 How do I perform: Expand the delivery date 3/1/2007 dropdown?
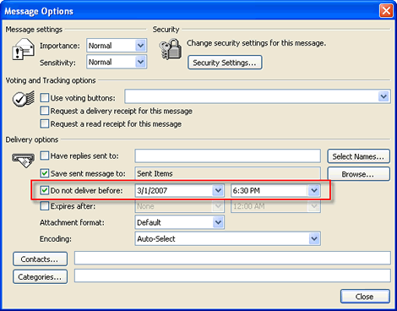[x=218, y=191]
